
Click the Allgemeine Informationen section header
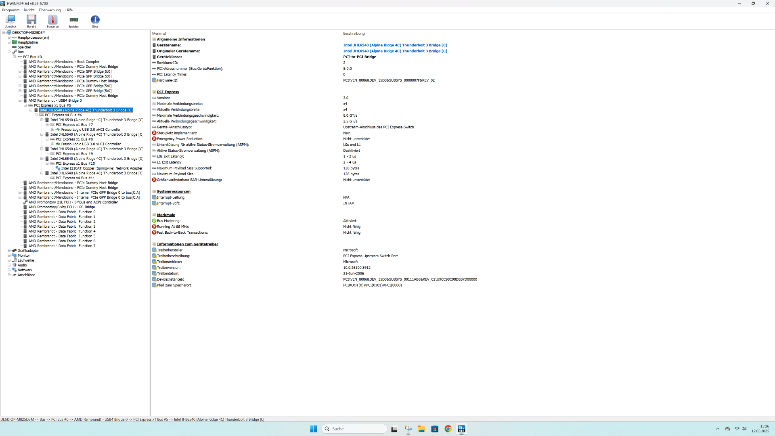pyautogui.click(x=181, y=39)
